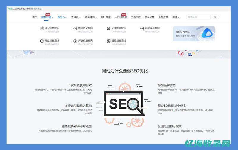Click the search magnifier icon
This screenshot has width=238, height=150.
pyautogui.click(x=215, y=17)
